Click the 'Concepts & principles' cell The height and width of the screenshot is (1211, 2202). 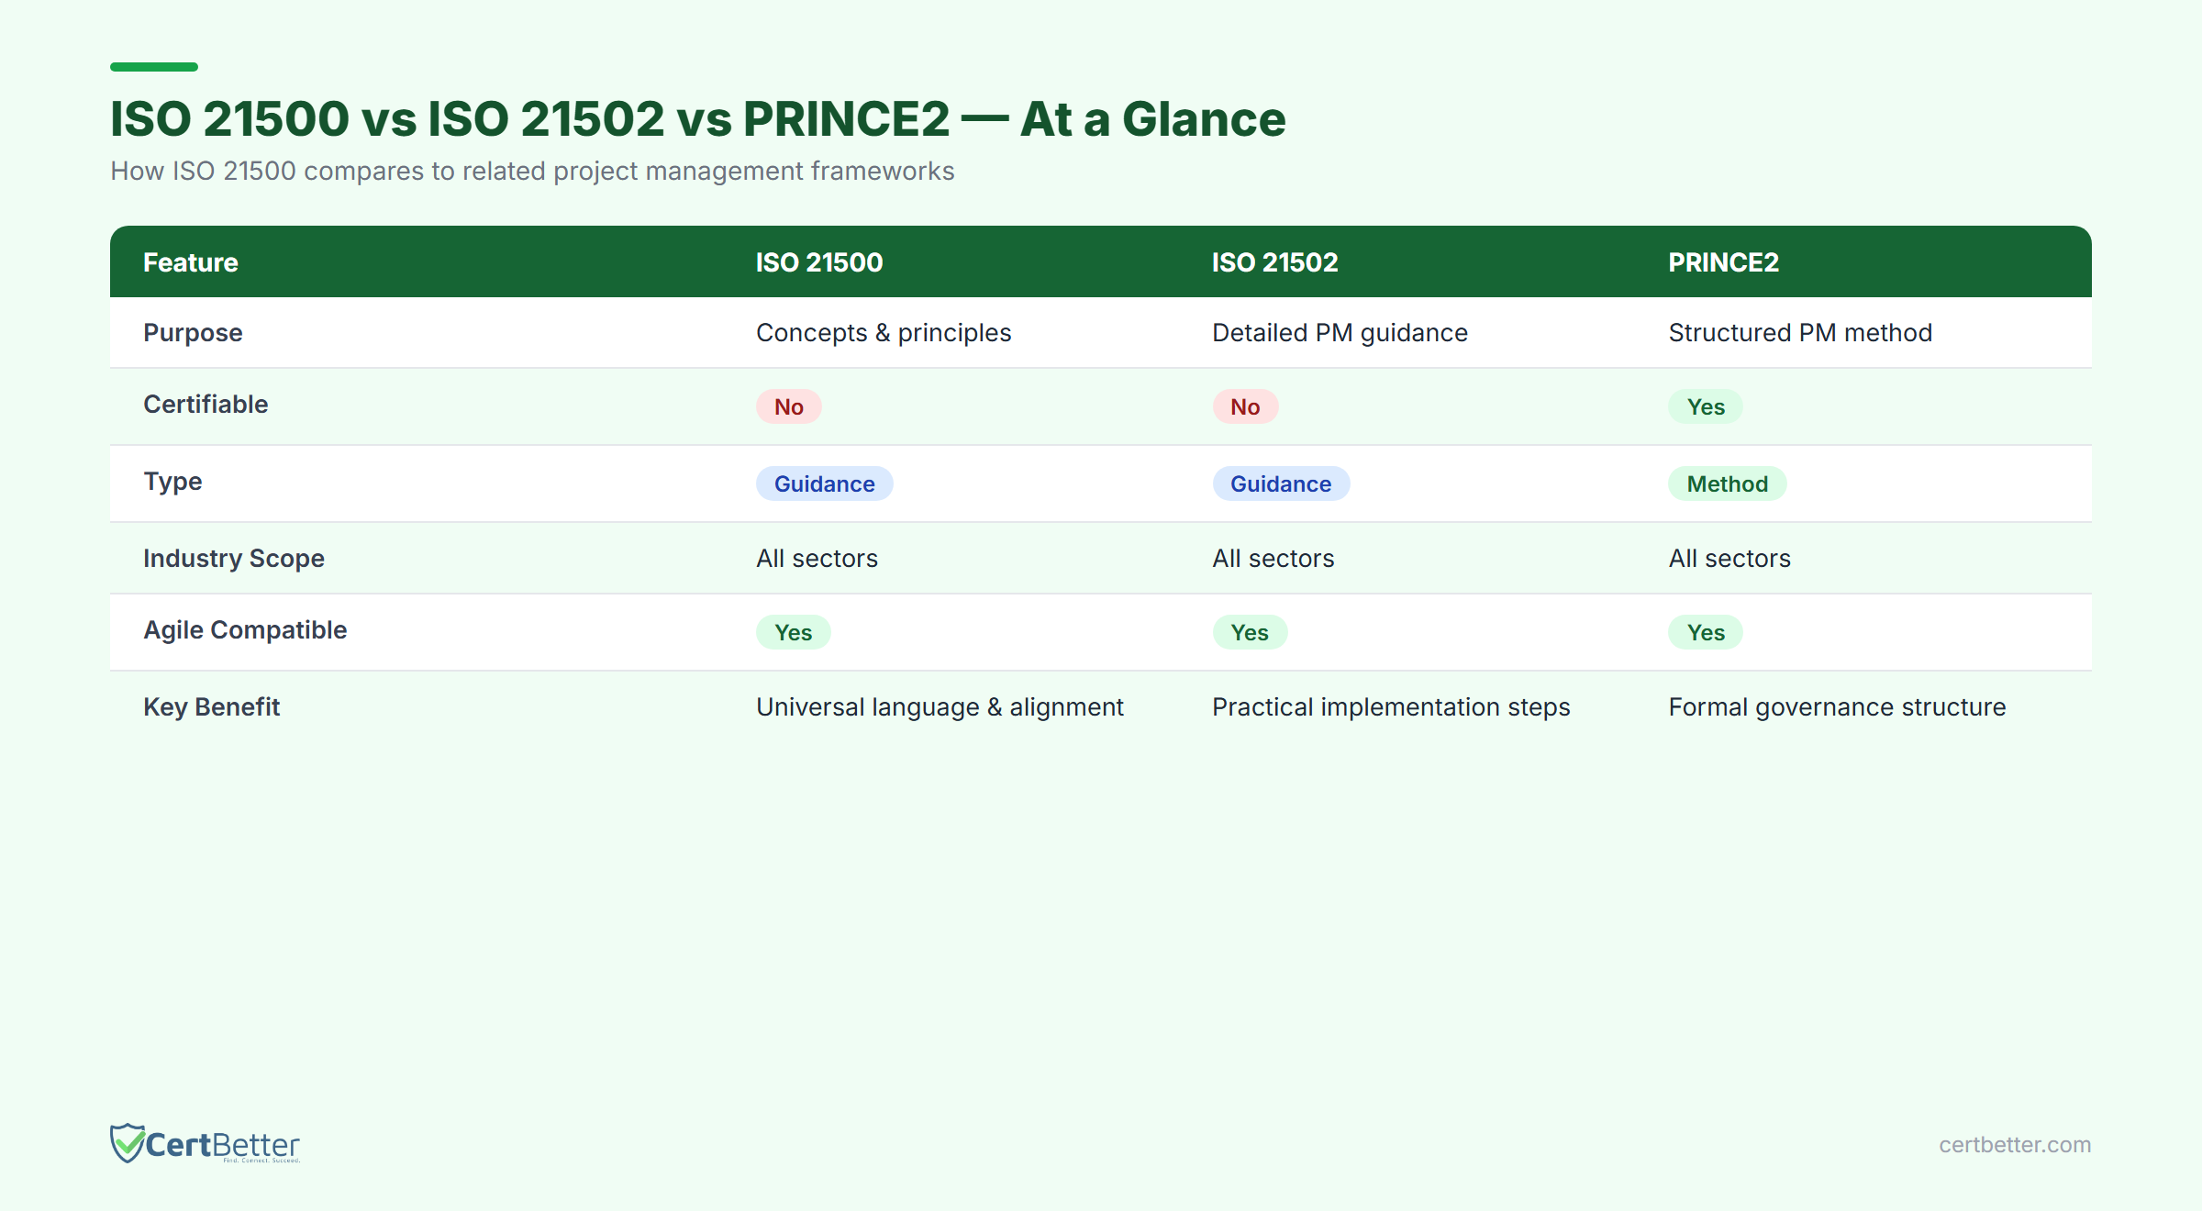[884, 333]
